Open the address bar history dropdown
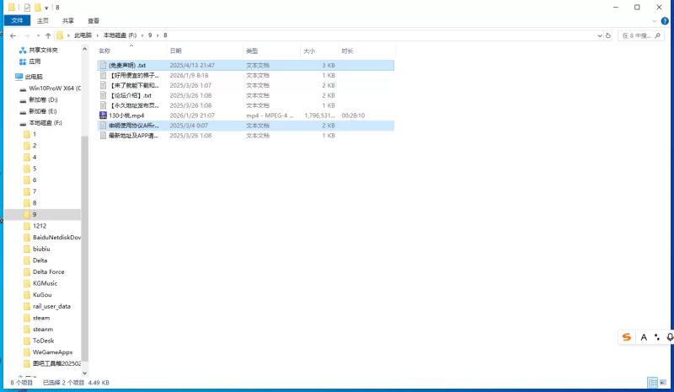The width and height of the screenshot is (674, 392). point(598,35)
